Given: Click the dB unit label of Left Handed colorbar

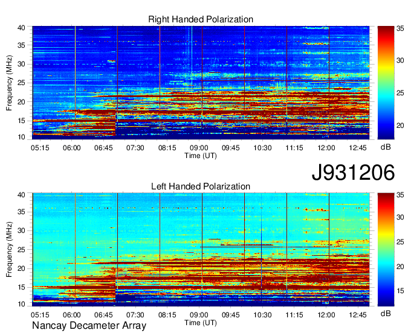Looking at the screenshot, I should click(x=386, y=313).
